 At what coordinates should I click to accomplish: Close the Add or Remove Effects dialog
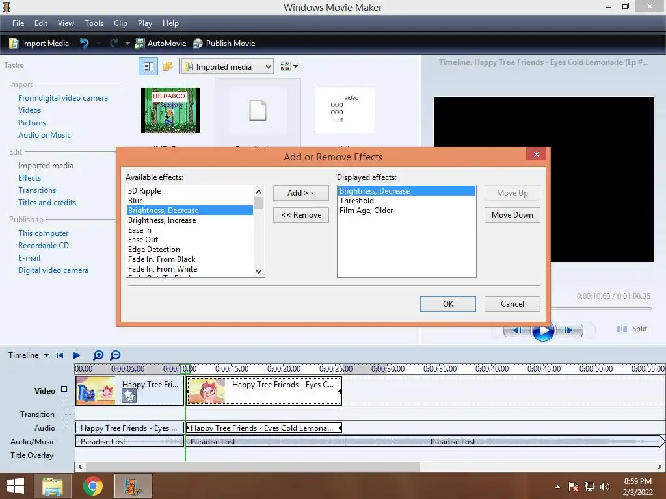(x=536, y=154)
